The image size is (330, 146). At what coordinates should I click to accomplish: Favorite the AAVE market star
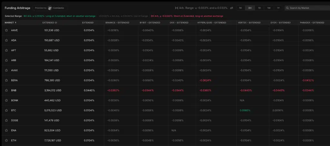[6, 30]
